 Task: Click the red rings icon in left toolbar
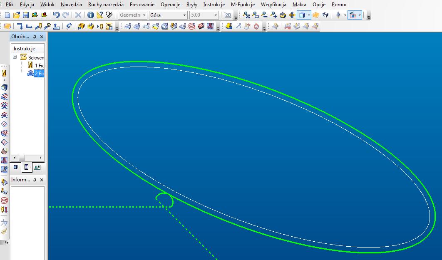tap(4, 201)
